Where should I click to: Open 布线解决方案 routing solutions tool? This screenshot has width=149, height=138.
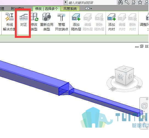point(9,22)
